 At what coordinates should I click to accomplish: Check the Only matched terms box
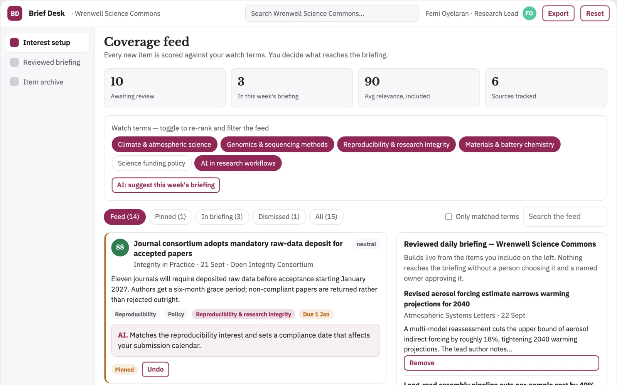click(448, 217)
